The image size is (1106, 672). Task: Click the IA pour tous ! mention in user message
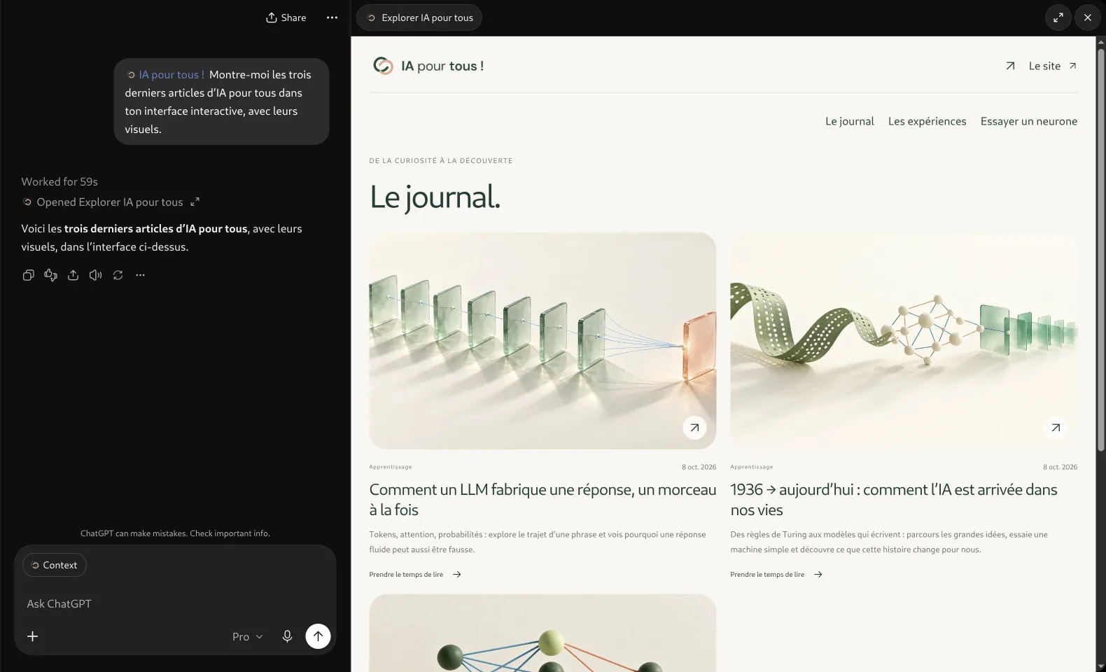pyautogui.click(x=166, y=74)
